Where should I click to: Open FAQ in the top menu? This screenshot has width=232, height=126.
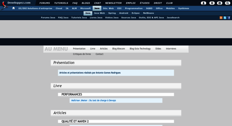click(75, 3)
